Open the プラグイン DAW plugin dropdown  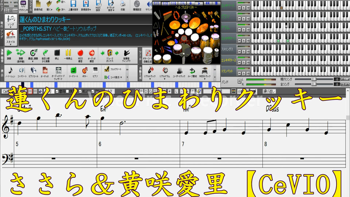coord(23,6)
